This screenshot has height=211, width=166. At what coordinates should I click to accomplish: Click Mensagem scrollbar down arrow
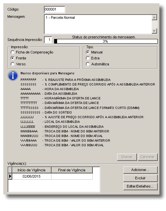coord(154,31)
